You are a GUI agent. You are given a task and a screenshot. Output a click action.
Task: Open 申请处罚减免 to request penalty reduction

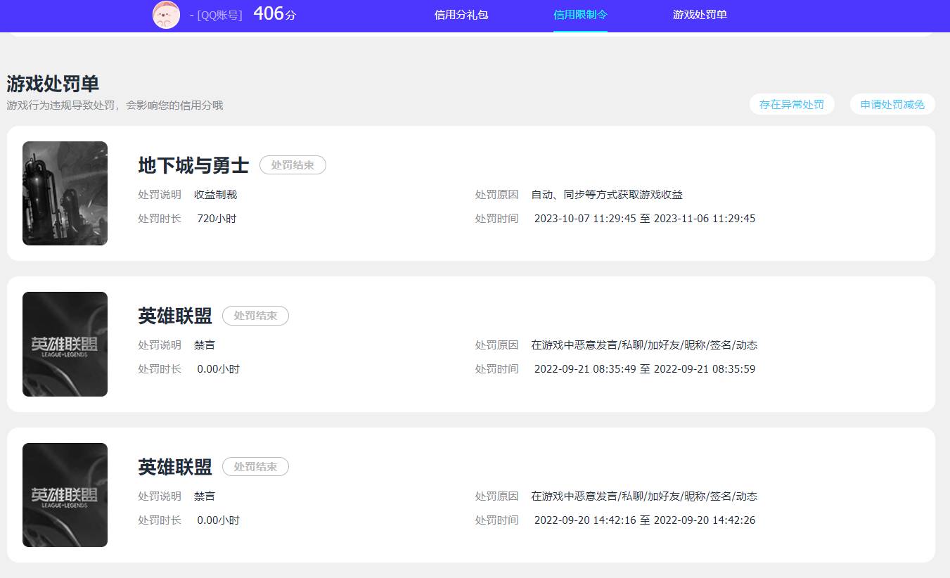892,103
